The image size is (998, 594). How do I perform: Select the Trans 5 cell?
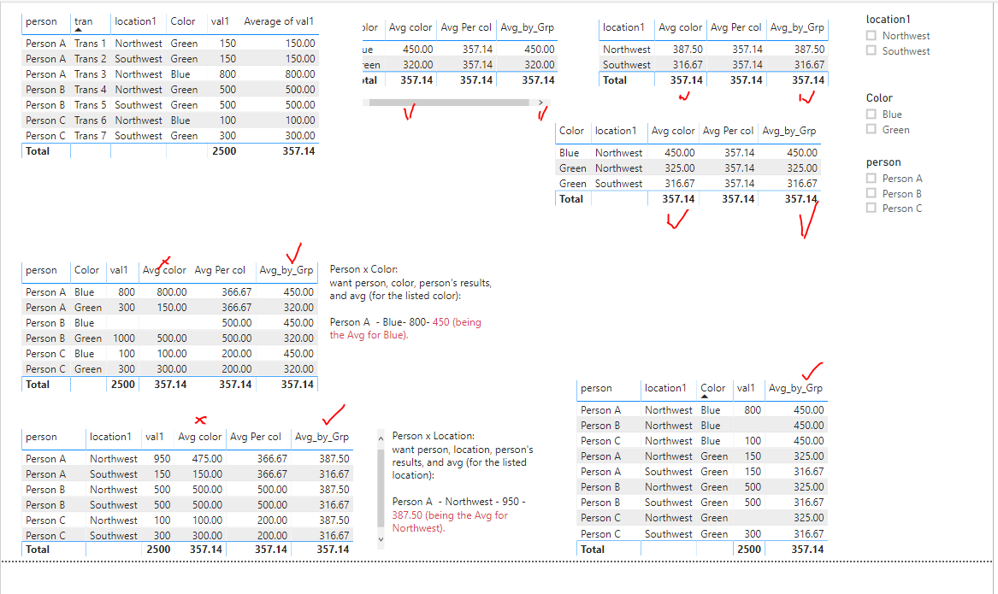[90, 105]
